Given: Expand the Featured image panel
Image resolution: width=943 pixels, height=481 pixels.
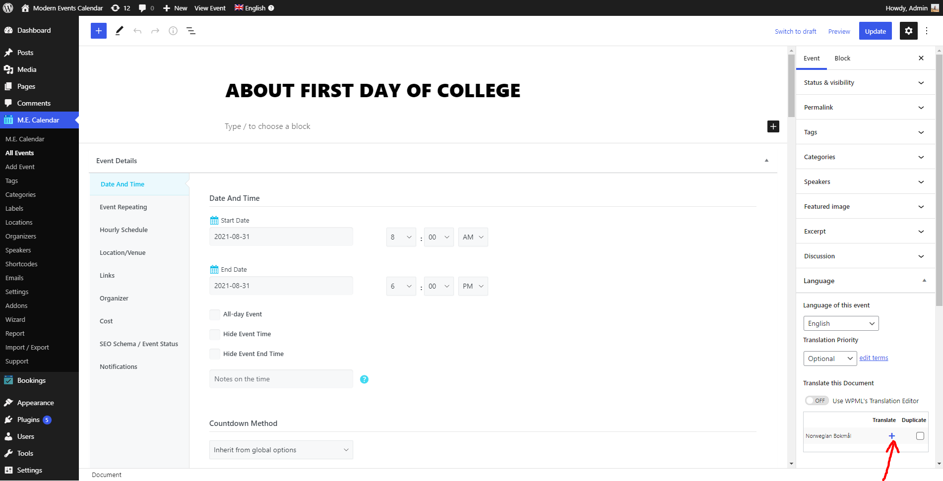Looking at the screenshot, I should (862, 206).
